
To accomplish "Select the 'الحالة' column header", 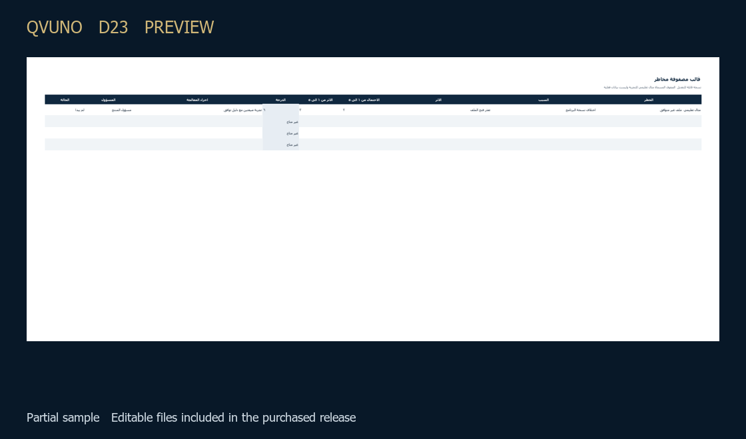I will (65, 100).
